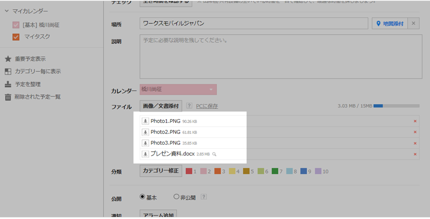The width and height of the screenshot is (430, 219).
Task: Clear the location with the X button
Action: pyautogui.click(x=414, y=23)
